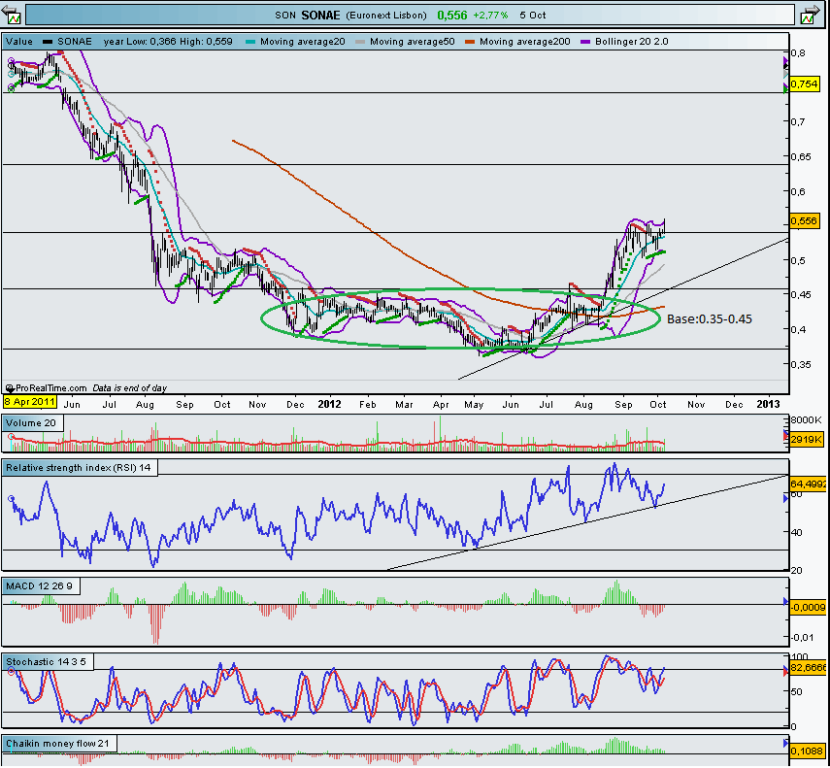Viewport: 830px width, 768px height.
Task: Click the chart icon at top-right corner
Action: point(809,16)
